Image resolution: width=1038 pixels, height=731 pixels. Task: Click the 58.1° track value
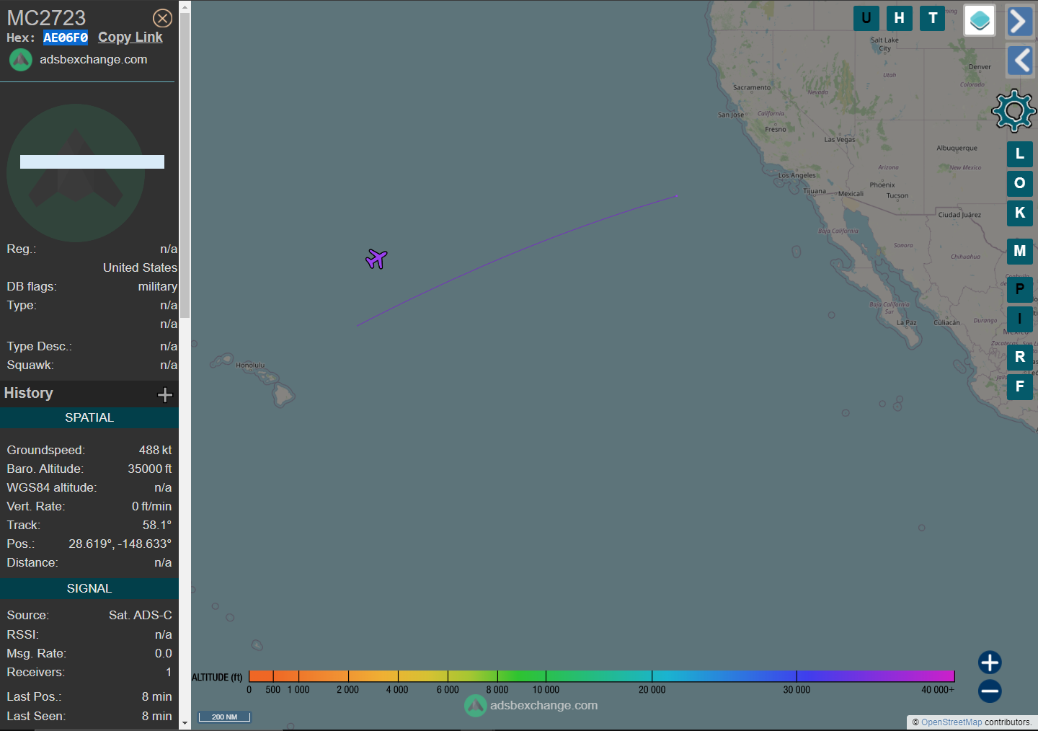point(157,525)
